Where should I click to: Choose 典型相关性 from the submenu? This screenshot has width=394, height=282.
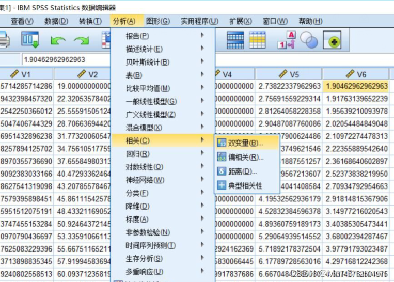[247, 186]
